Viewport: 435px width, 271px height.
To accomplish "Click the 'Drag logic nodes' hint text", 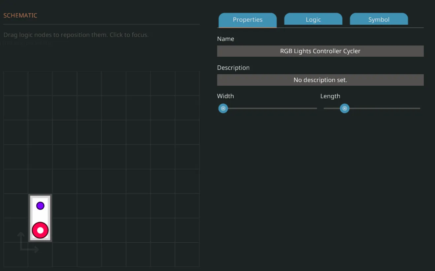I will click(76, 35).
